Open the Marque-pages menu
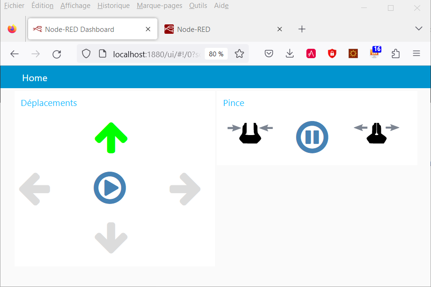 point(159,6)
